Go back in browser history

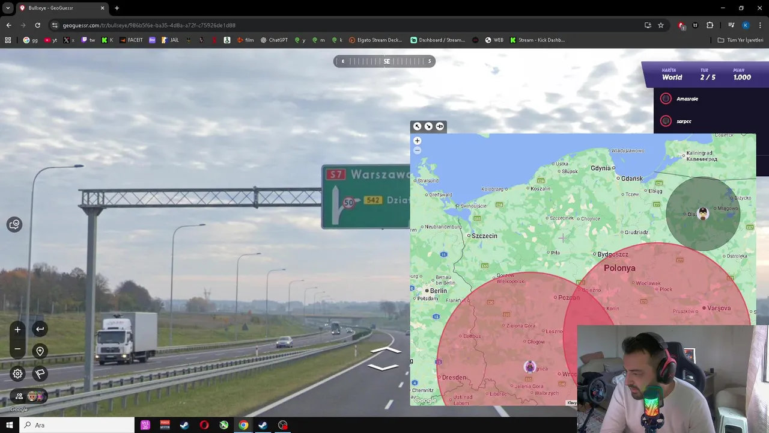tap(8, 25)
